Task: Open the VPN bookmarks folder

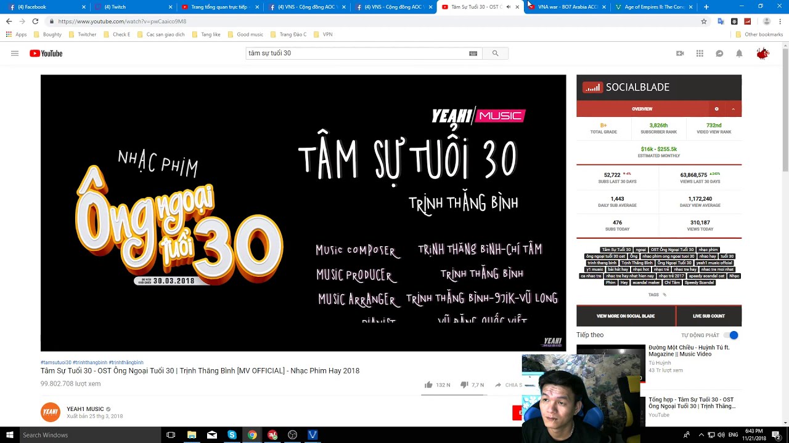Action: [x=323, y=34]
